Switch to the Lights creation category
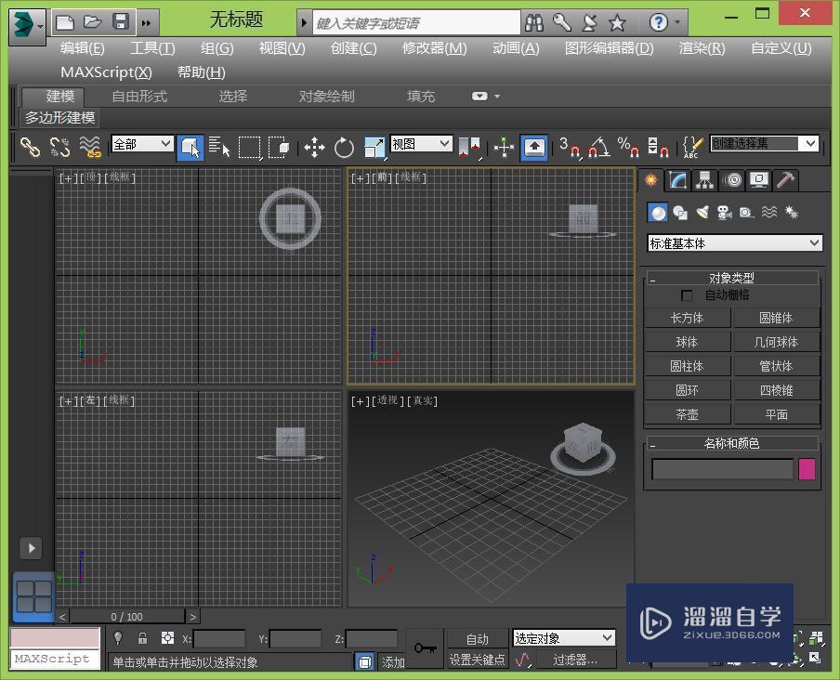Viewport: 840px width, 680px height. pyautogui.click(x=702, y=213)
